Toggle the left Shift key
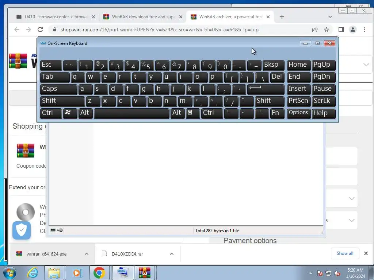The image size is (374, 280). [62, 102]
